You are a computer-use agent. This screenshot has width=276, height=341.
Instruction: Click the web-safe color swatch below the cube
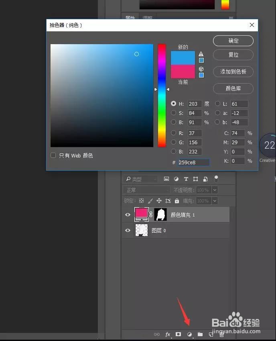[x=201, y=75]
